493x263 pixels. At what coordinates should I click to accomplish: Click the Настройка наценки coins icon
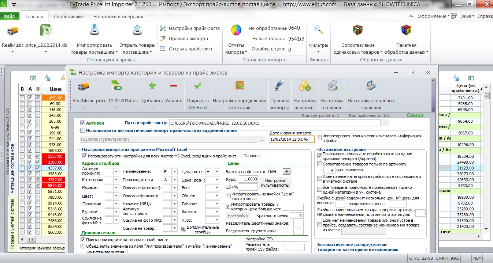305,86
